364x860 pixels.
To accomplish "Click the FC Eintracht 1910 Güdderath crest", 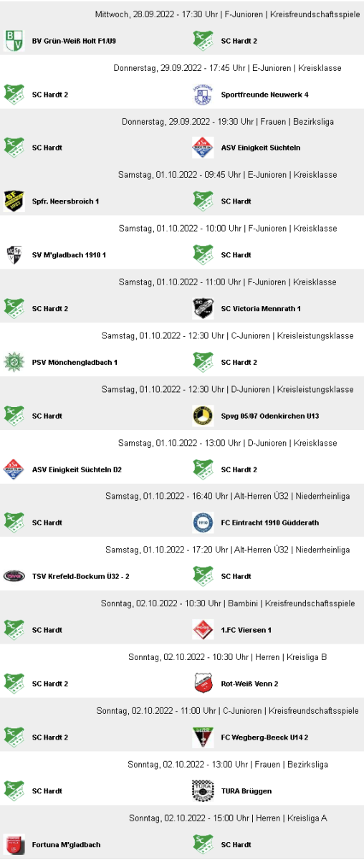I will click(x=203, y=523).
